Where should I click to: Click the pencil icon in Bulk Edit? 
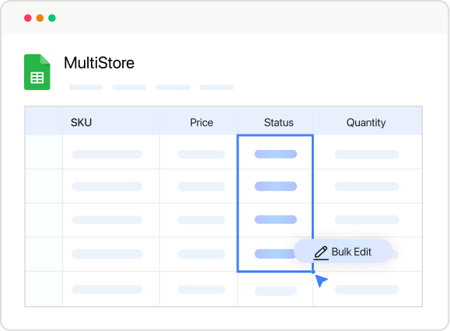pos(321,253)
